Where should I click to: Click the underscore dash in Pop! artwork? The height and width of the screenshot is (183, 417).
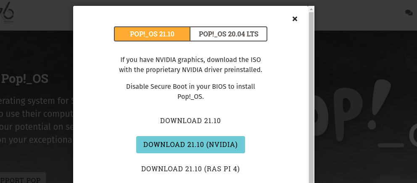(391, 145)
